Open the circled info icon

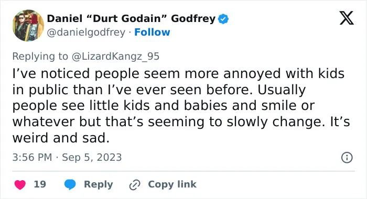(347, 158)
